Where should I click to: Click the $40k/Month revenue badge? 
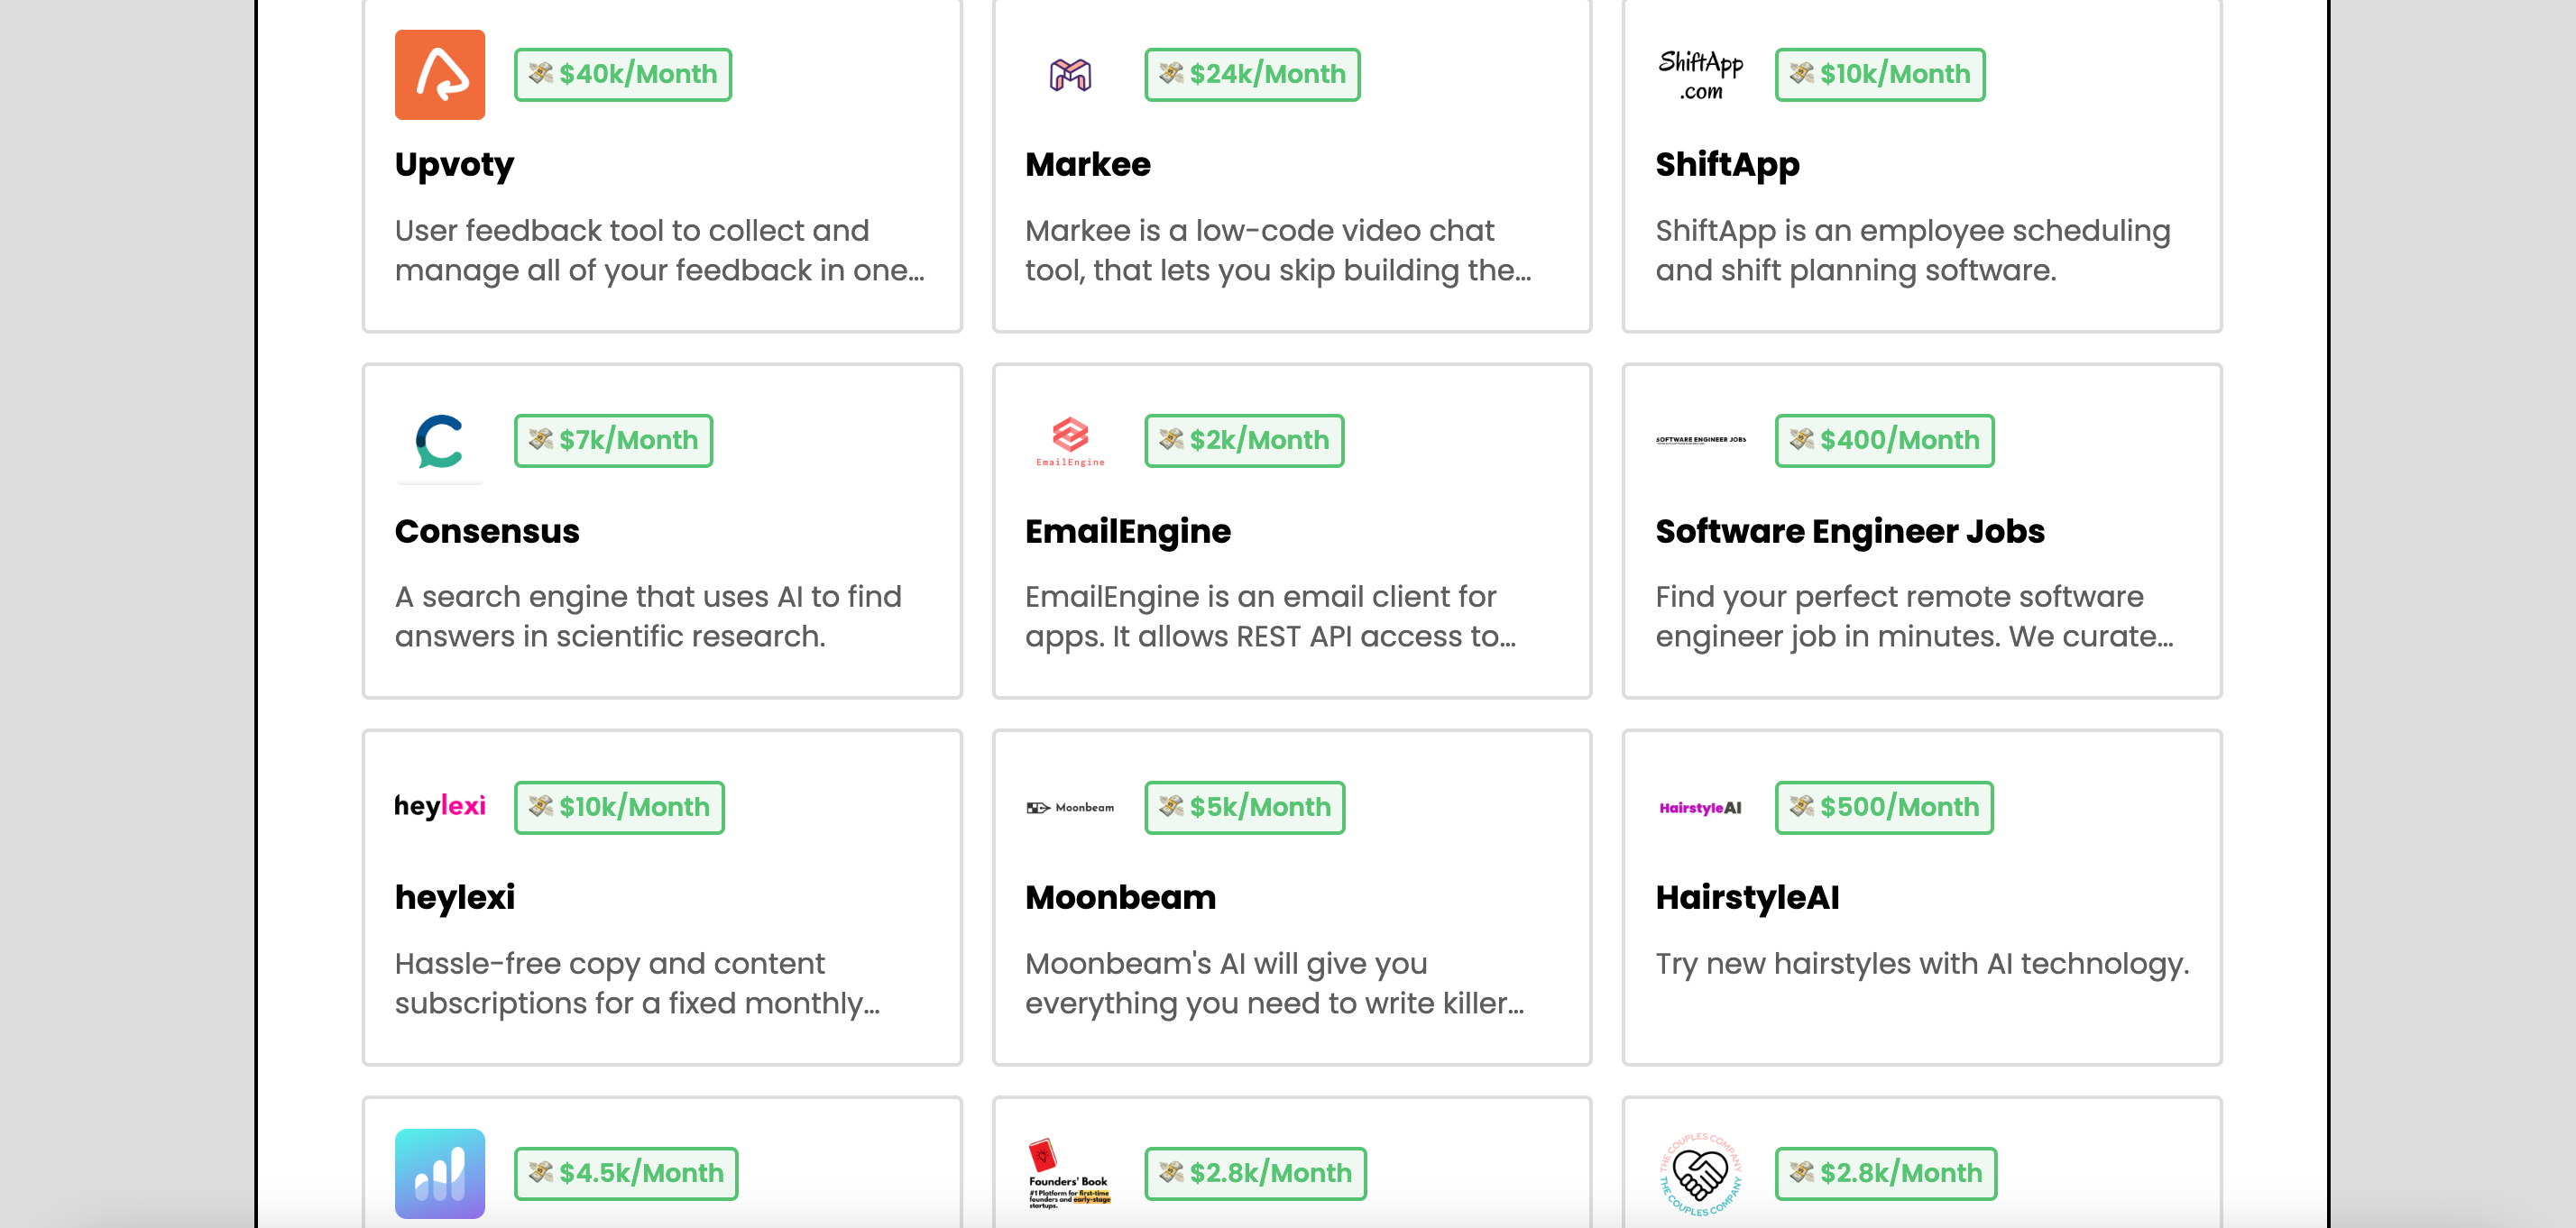pos(622,75)
